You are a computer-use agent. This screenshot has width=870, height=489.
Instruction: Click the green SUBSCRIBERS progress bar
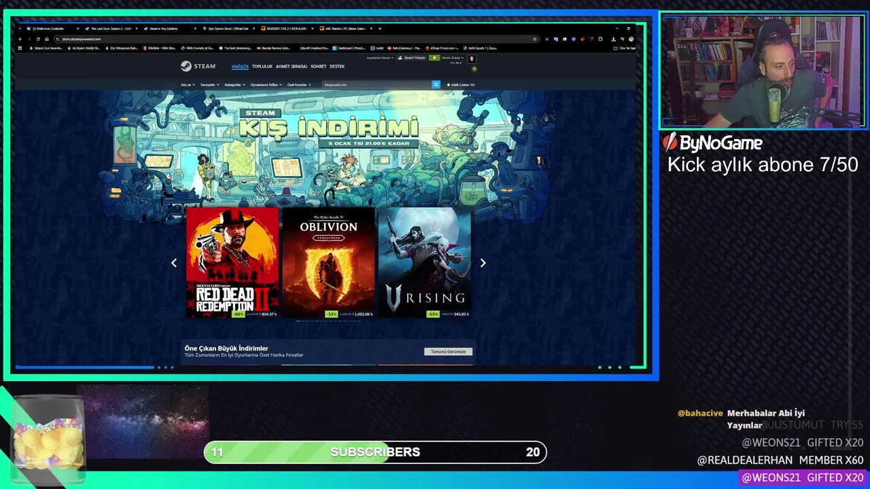pos(375,452)
